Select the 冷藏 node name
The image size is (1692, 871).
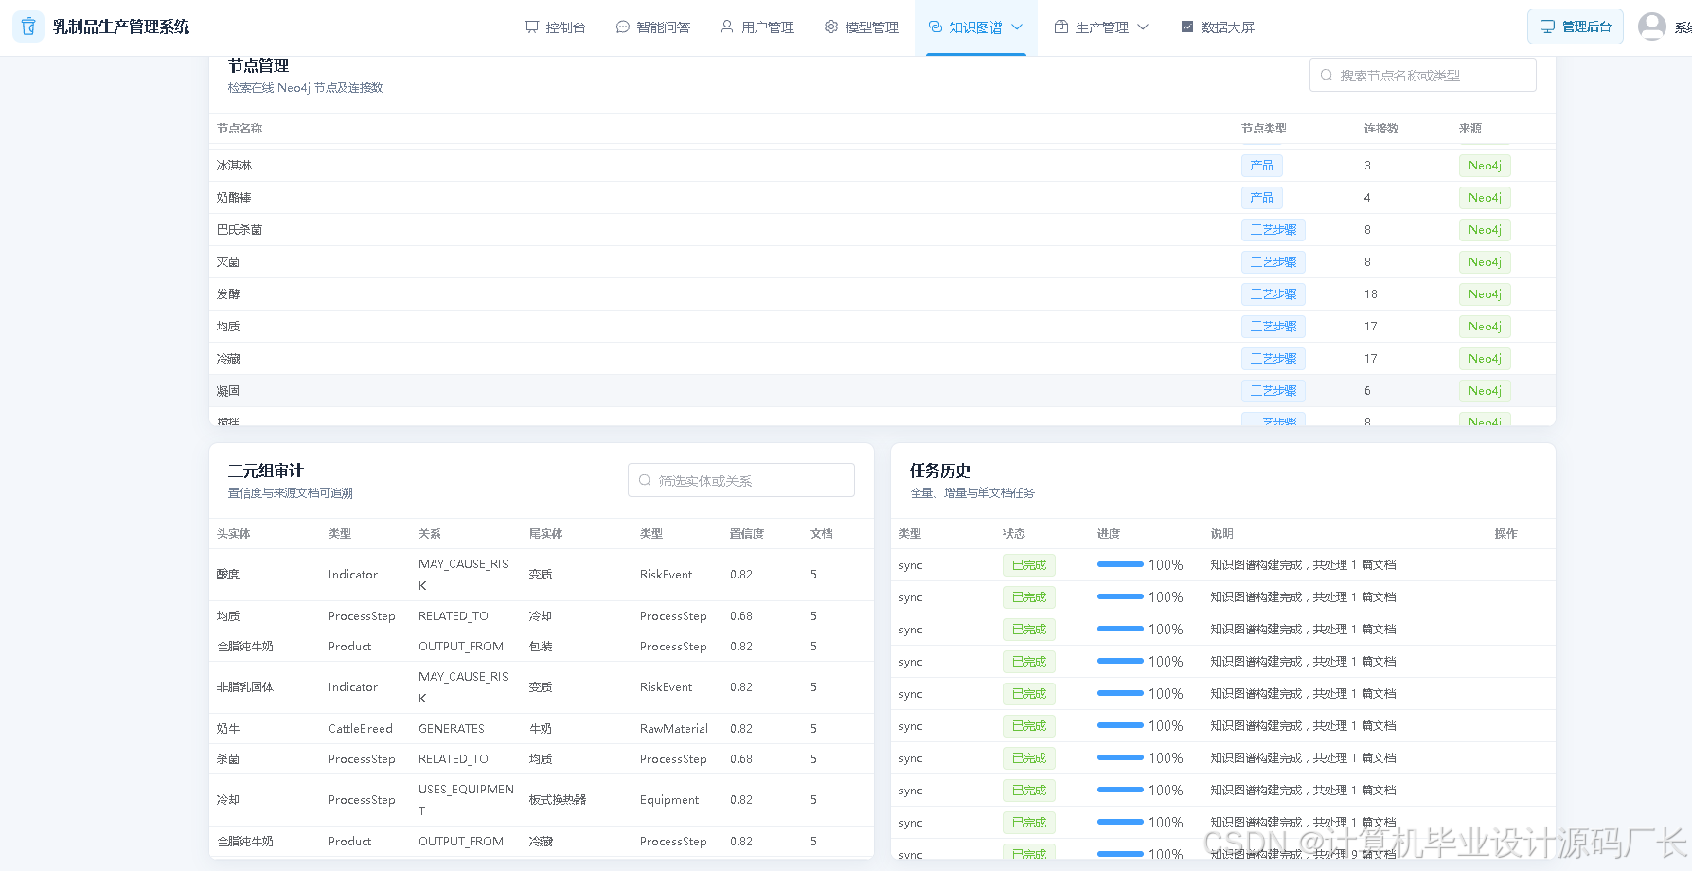pyautogui.click(x=228, y=359)
